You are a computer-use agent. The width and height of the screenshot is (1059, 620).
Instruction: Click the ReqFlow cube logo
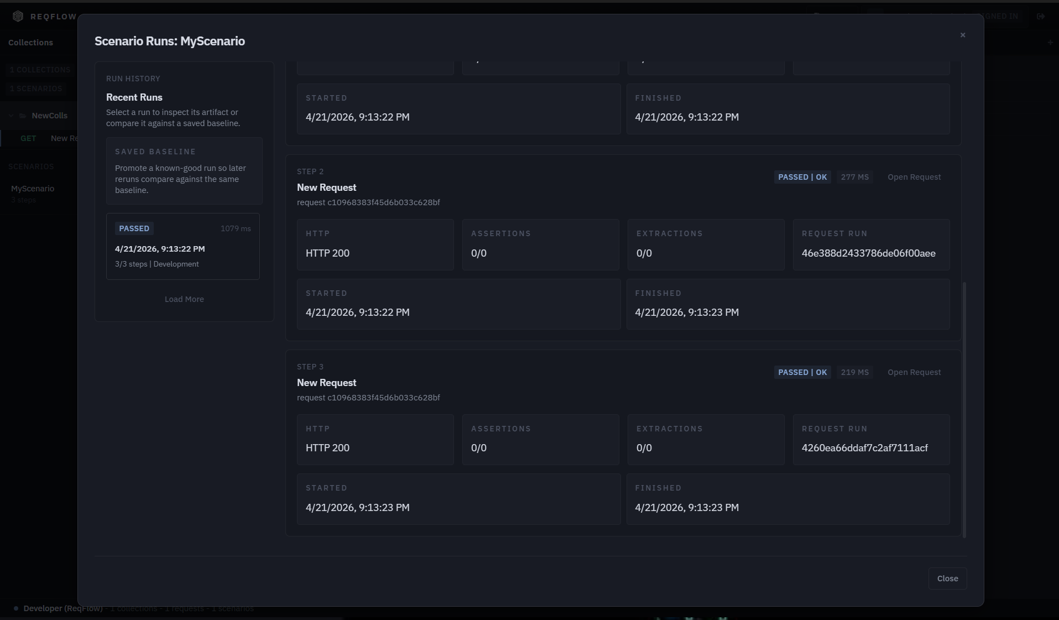point(17,16)
